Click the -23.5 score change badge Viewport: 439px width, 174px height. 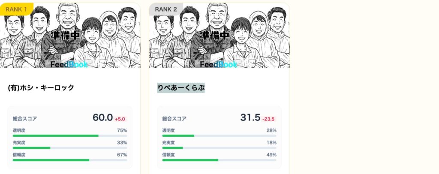[x=268, y=119]
